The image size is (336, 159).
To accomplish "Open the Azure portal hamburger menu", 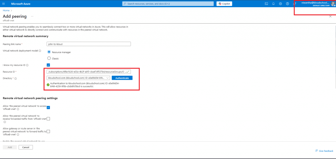I will 4,4.
